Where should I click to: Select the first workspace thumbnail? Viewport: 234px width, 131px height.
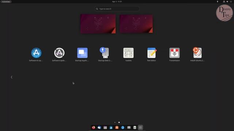click(x=98, y=24)
